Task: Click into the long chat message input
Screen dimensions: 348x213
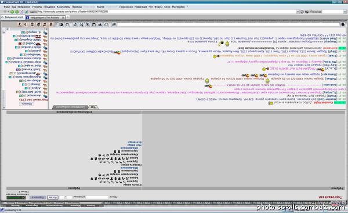Action: pos(229,24)
